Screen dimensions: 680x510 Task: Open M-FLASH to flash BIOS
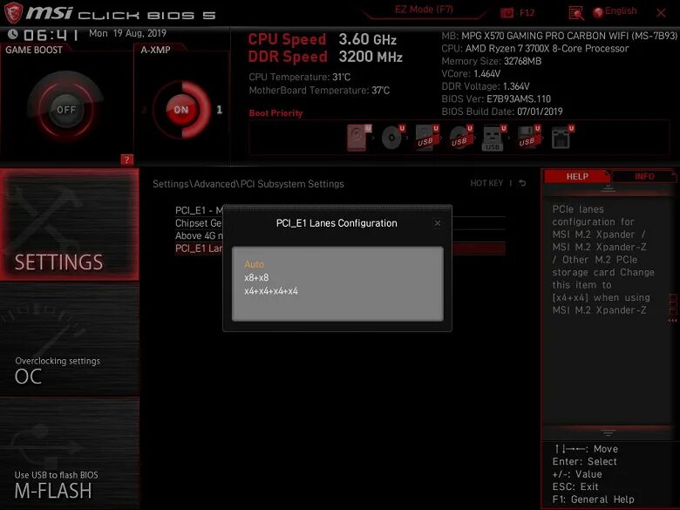click(x=70, y=453)
